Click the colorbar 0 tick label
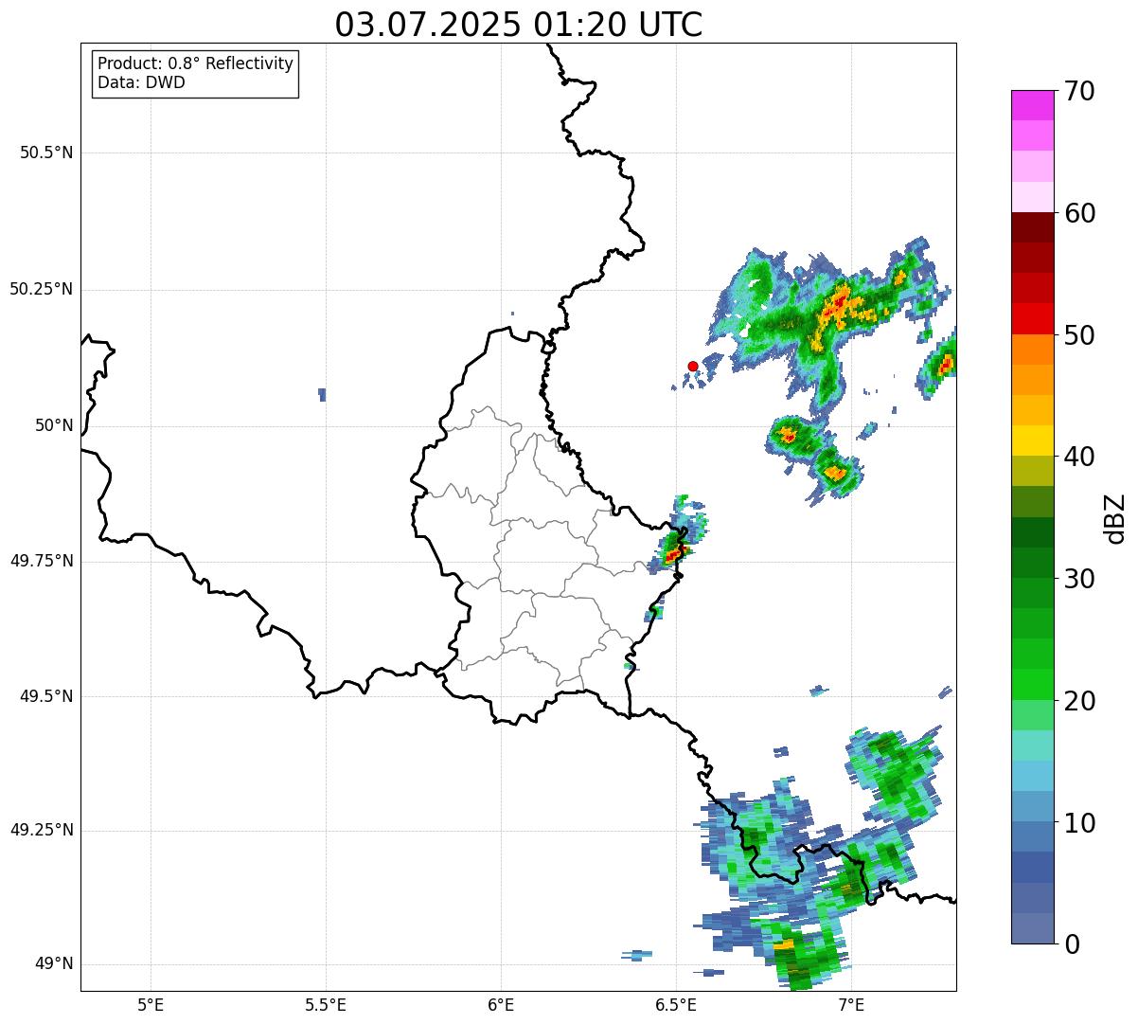The height and width of the screenshot is (1024, 1138). pyautogui.click(x=1072, y=944)
